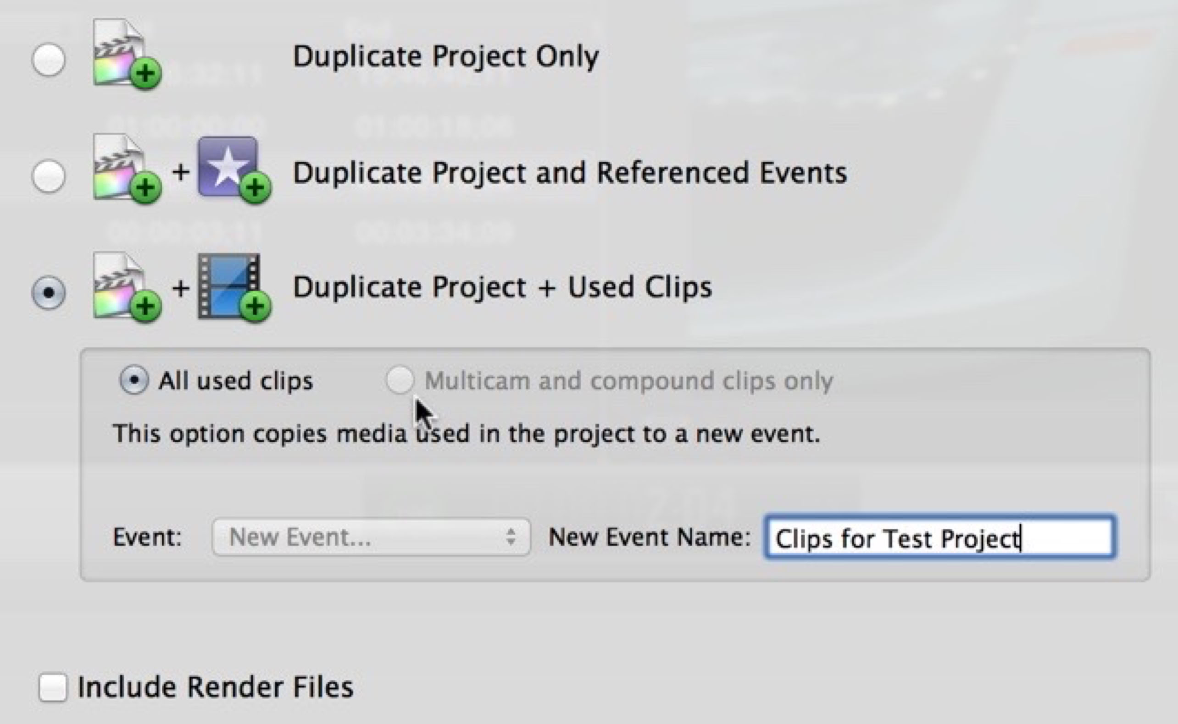Click up/down arrows on the Event popup
The image size is (1178, 724).
click(511, 537)
